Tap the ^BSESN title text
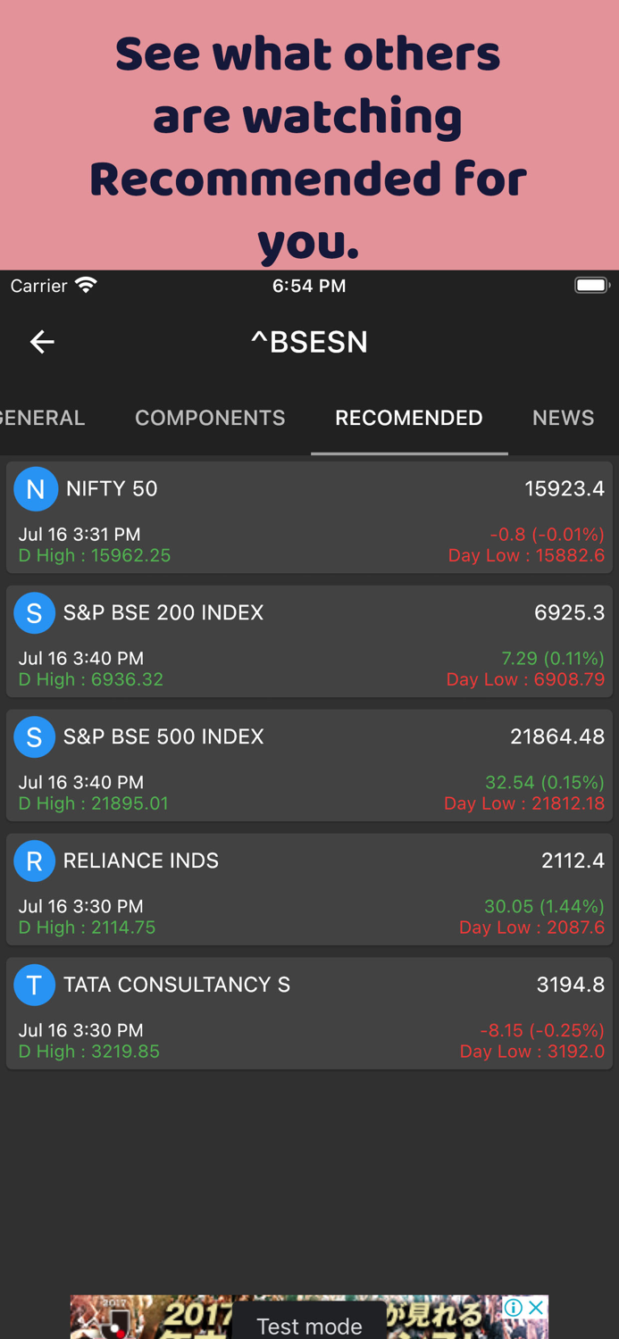619x1339 pixels. pos(309,342)
